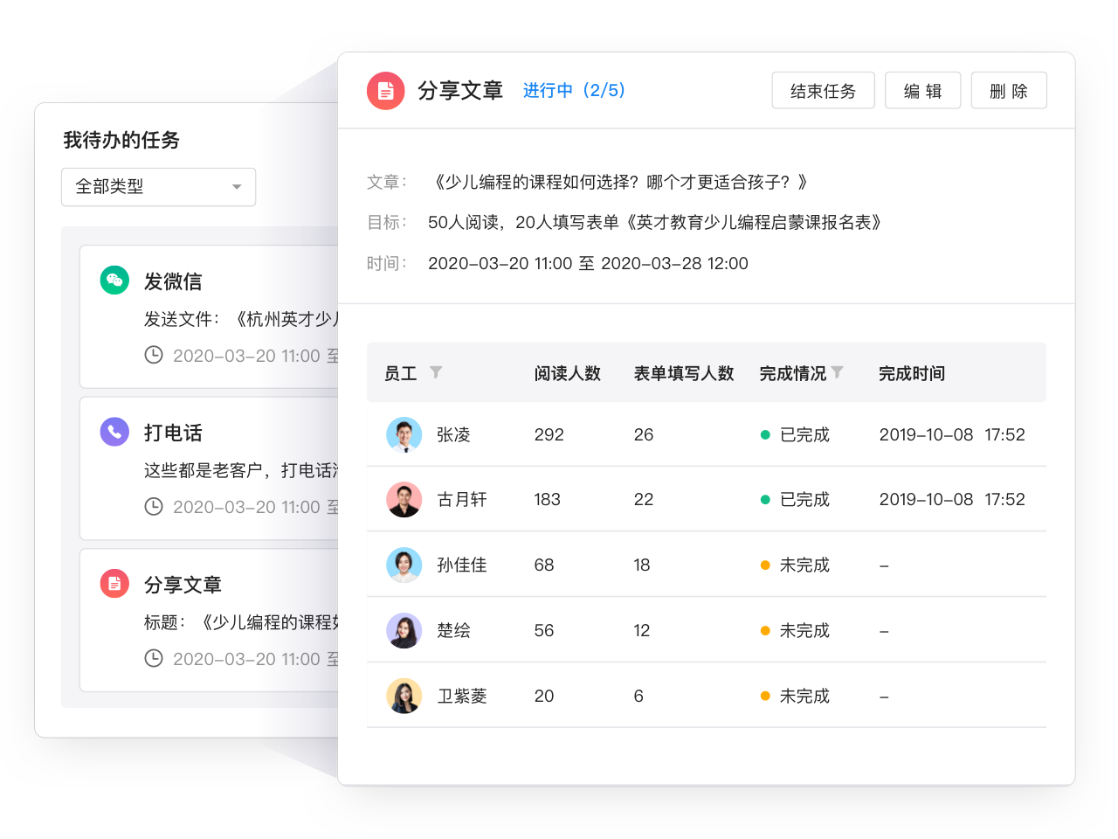
Task: Click the 完成时间 column header
Action: pyautogui.click(x=911, y=373)
